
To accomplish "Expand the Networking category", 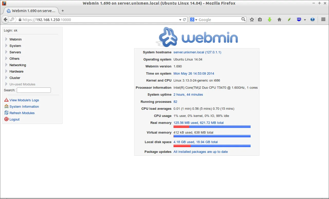I will click(x=18, y=65).
